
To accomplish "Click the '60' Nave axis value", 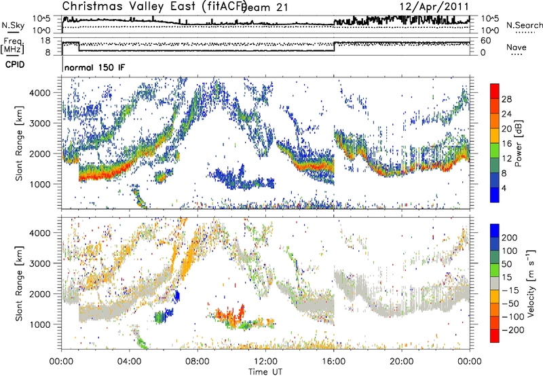I will pos(486,41).
